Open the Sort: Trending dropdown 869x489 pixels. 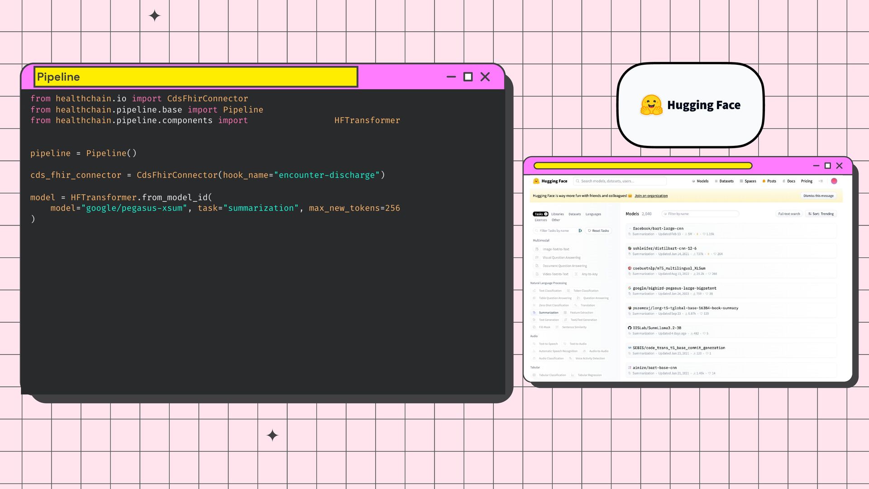[821, 214]
